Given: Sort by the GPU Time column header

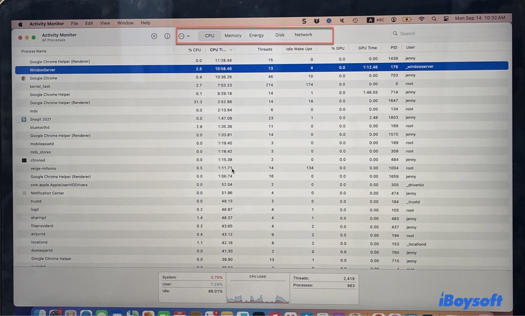Looking at the screenshot, I should pos(367,48).
